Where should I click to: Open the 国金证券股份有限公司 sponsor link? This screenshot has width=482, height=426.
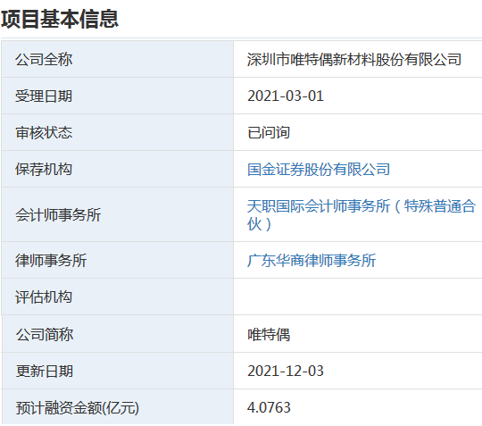[319, 169]
